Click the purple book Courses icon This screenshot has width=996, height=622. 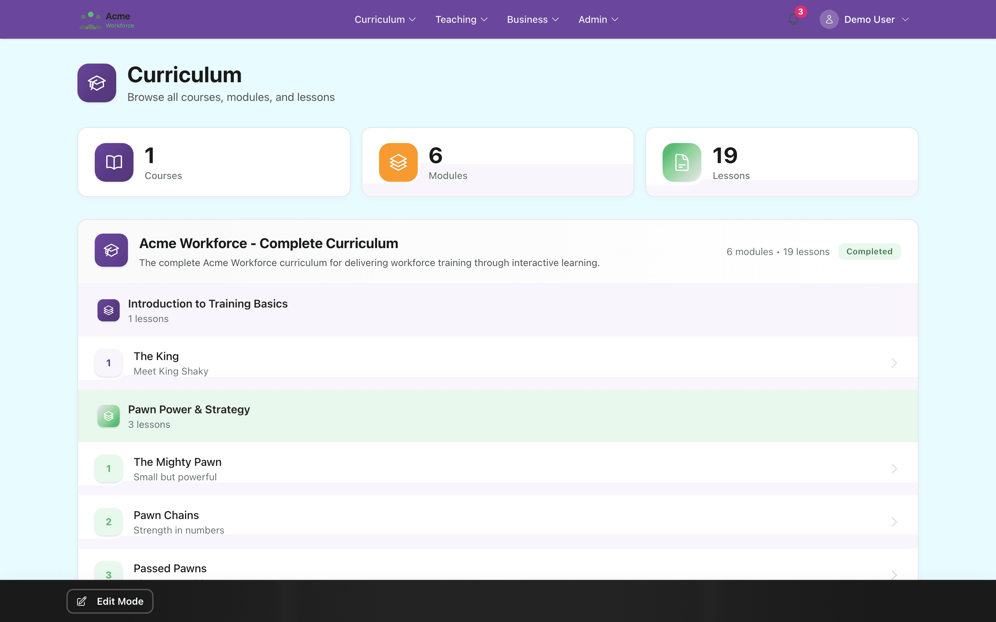(114, 162)
